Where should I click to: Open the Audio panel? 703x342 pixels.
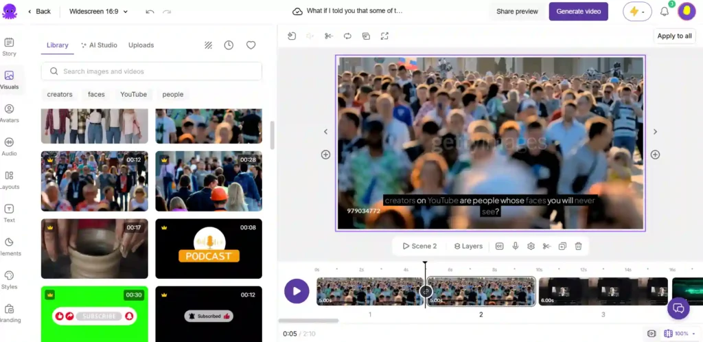pyautogui.click(x=9, y=147)
